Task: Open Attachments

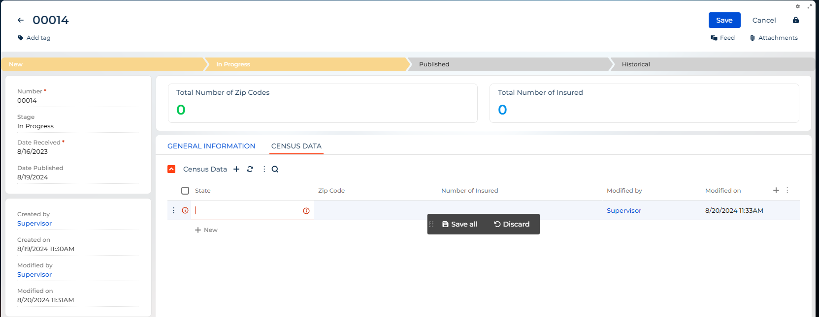Action: (x=774, y=38)
